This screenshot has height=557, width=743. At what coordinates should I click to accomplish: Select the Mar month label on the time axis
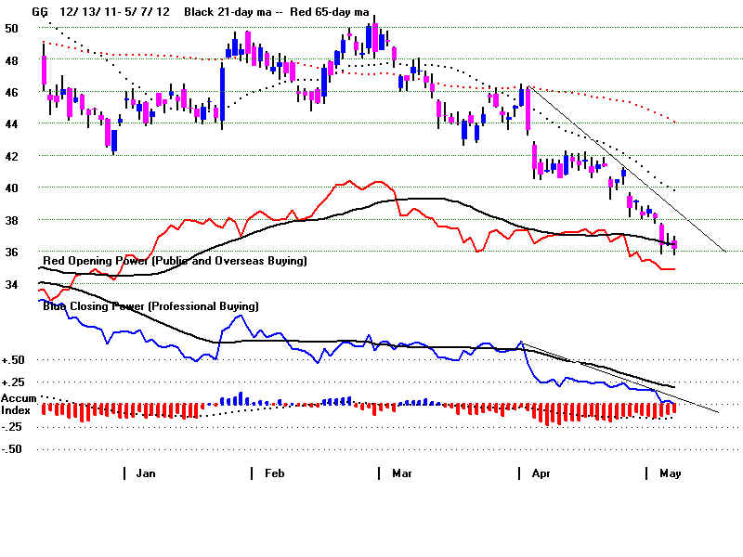coord(402,473)
